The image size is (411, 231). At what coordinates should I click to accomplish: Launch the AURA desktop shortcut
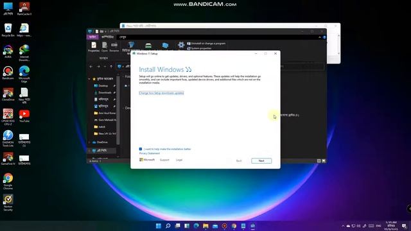point(8,51)
